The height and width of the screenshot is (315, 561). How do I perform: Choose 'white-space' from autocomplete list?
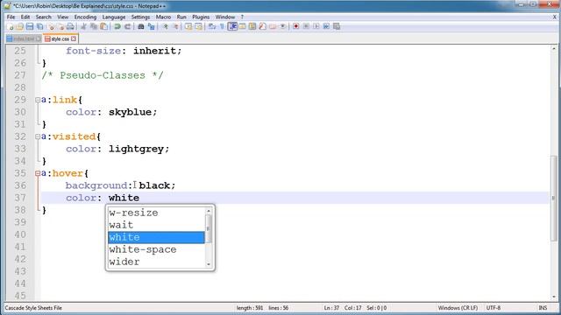tap(156, 249)
